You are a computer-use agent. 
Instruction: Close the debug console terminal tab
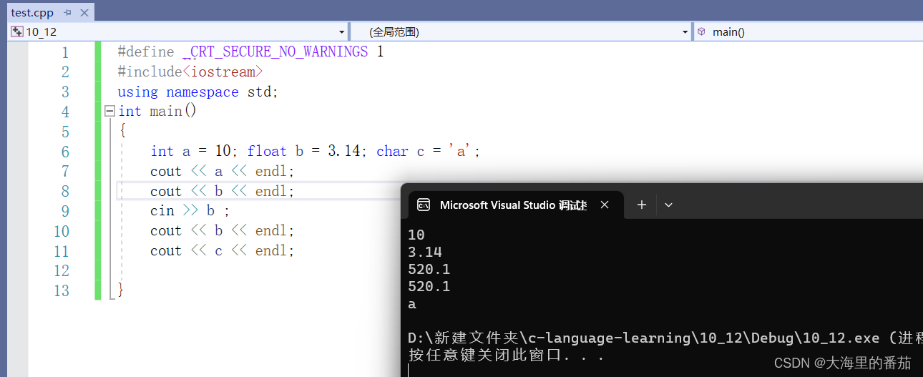point(605,205)
